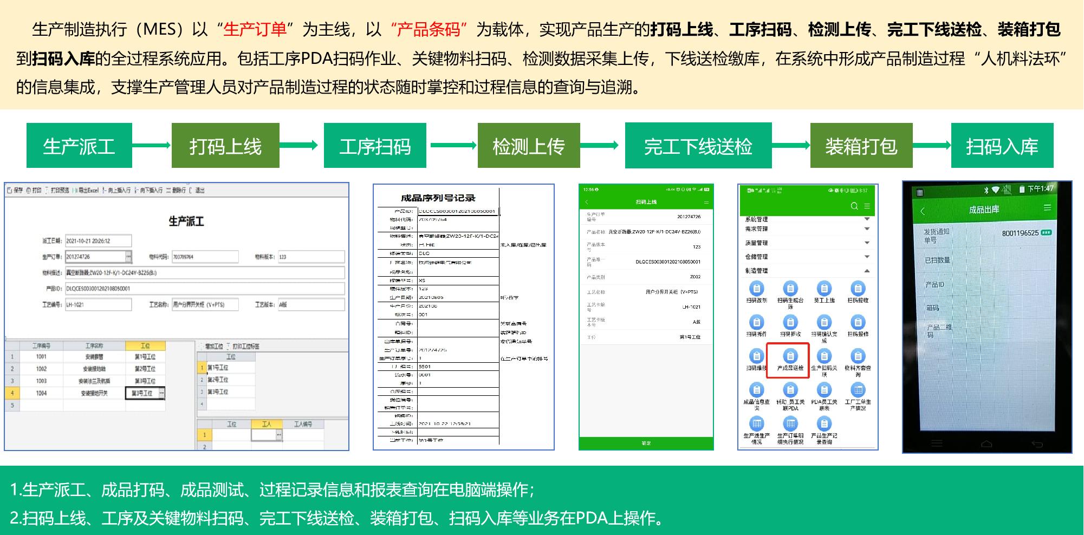Open the 扫码生成台账 icon
This screenshot has height=535, width=1084.
coord(790,289)
